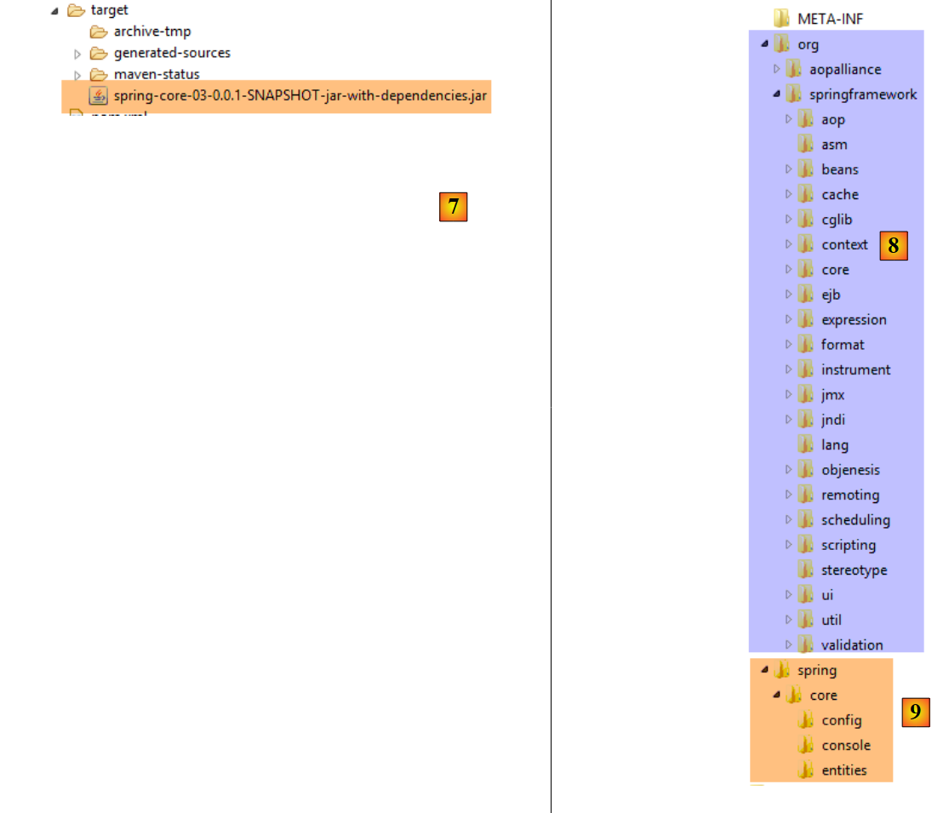Click the archive-tmp folder icon
The height and width of the screenshot is (813, 949).
pos(100,31)
